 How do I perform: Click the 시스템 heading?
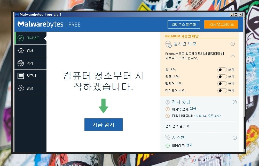[x=178, y=137]
